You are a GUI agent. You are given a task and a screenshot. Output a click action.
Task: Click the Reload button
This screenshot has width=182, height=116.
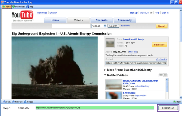pos(29,102)
